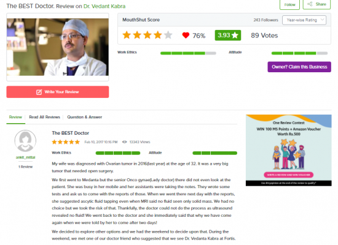Image resolution: width=338 pixels, height=245 pixels.
Task: Click the One Review Contest banner
Action: [x=289, y=150]
